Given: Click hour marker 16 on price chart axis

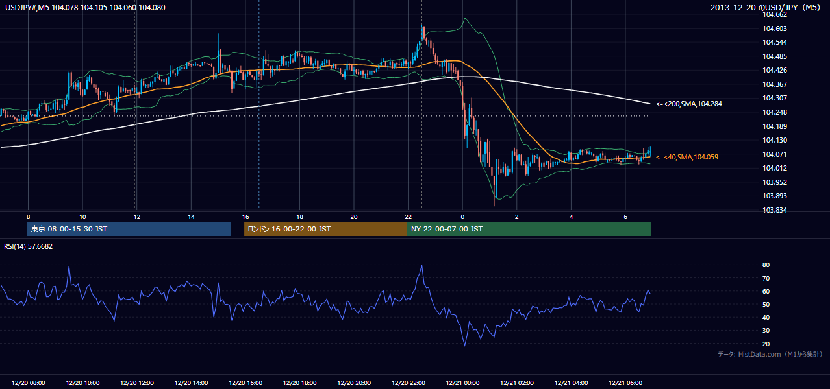Looking at the screenshot, I should pyautogui.click(x=245, y=217).
